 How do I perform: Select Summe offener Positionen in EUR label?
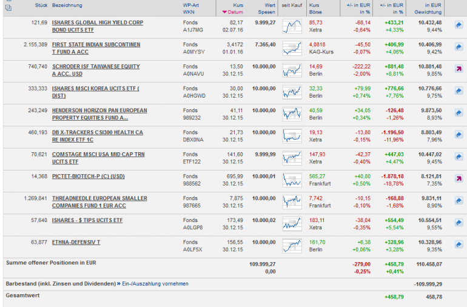(x=51, y=263)
